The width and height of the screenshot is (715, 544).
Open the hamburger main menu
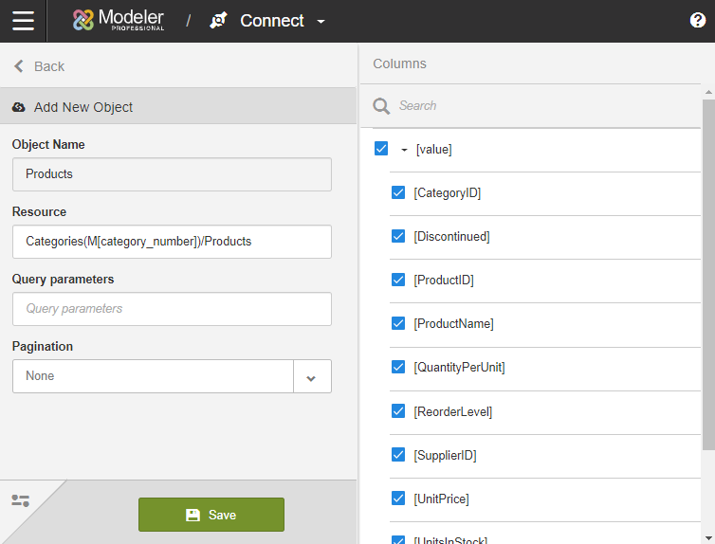coord(23,21)
